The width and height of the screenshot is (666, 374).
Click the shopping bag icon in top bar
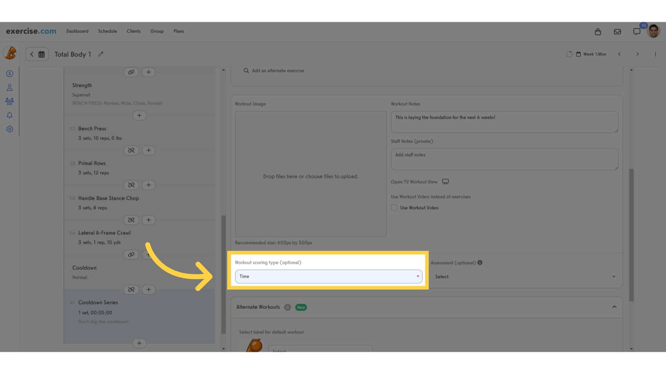pyautogui.click(x=598, y=31)
